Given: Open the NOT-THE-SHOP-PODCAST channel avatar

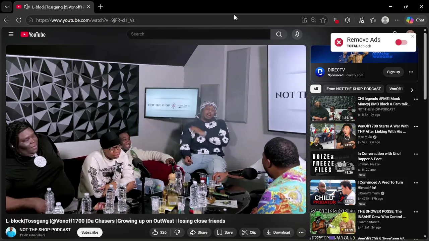Looking at the screenshot, I should [x=11, y=232].
